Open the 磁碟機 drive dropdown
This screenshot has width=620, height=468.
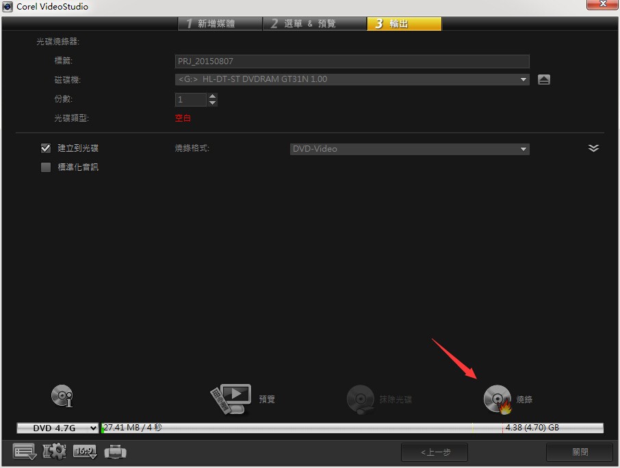tap(352, 79)
